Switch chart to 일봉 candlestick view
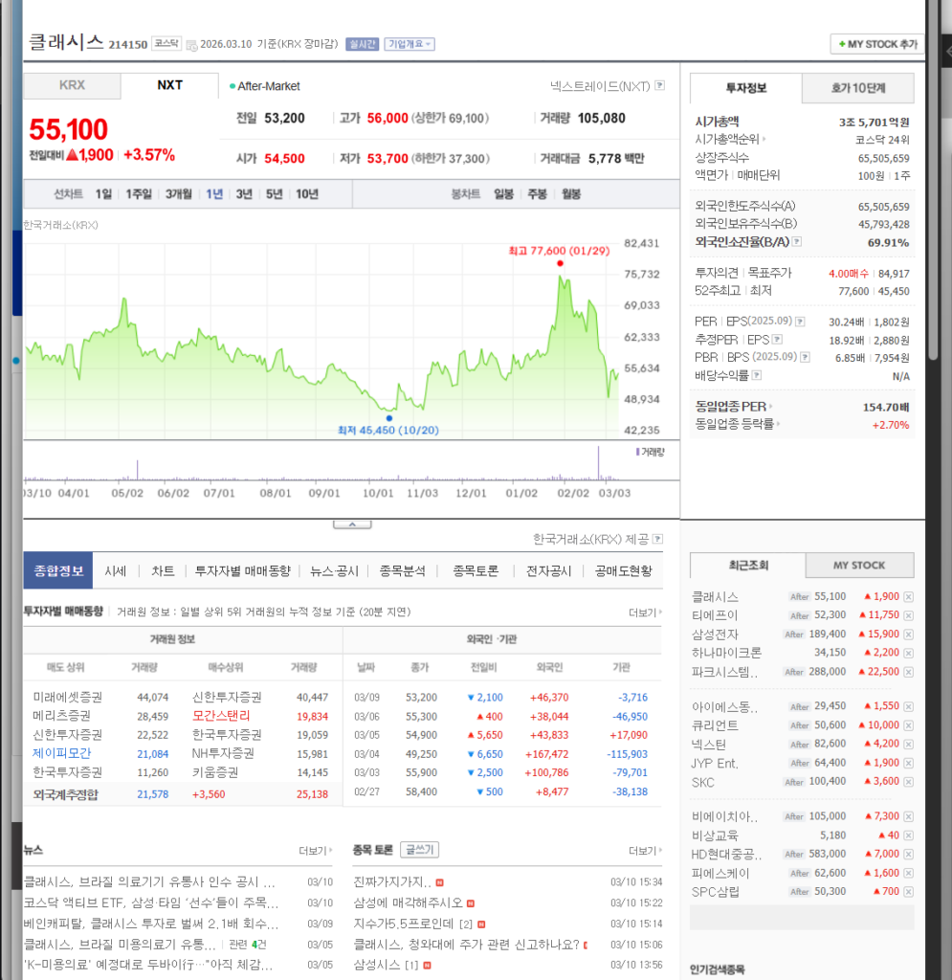Image resolution: width=952 pixels, height=980 pixels. tap(503, 194)
